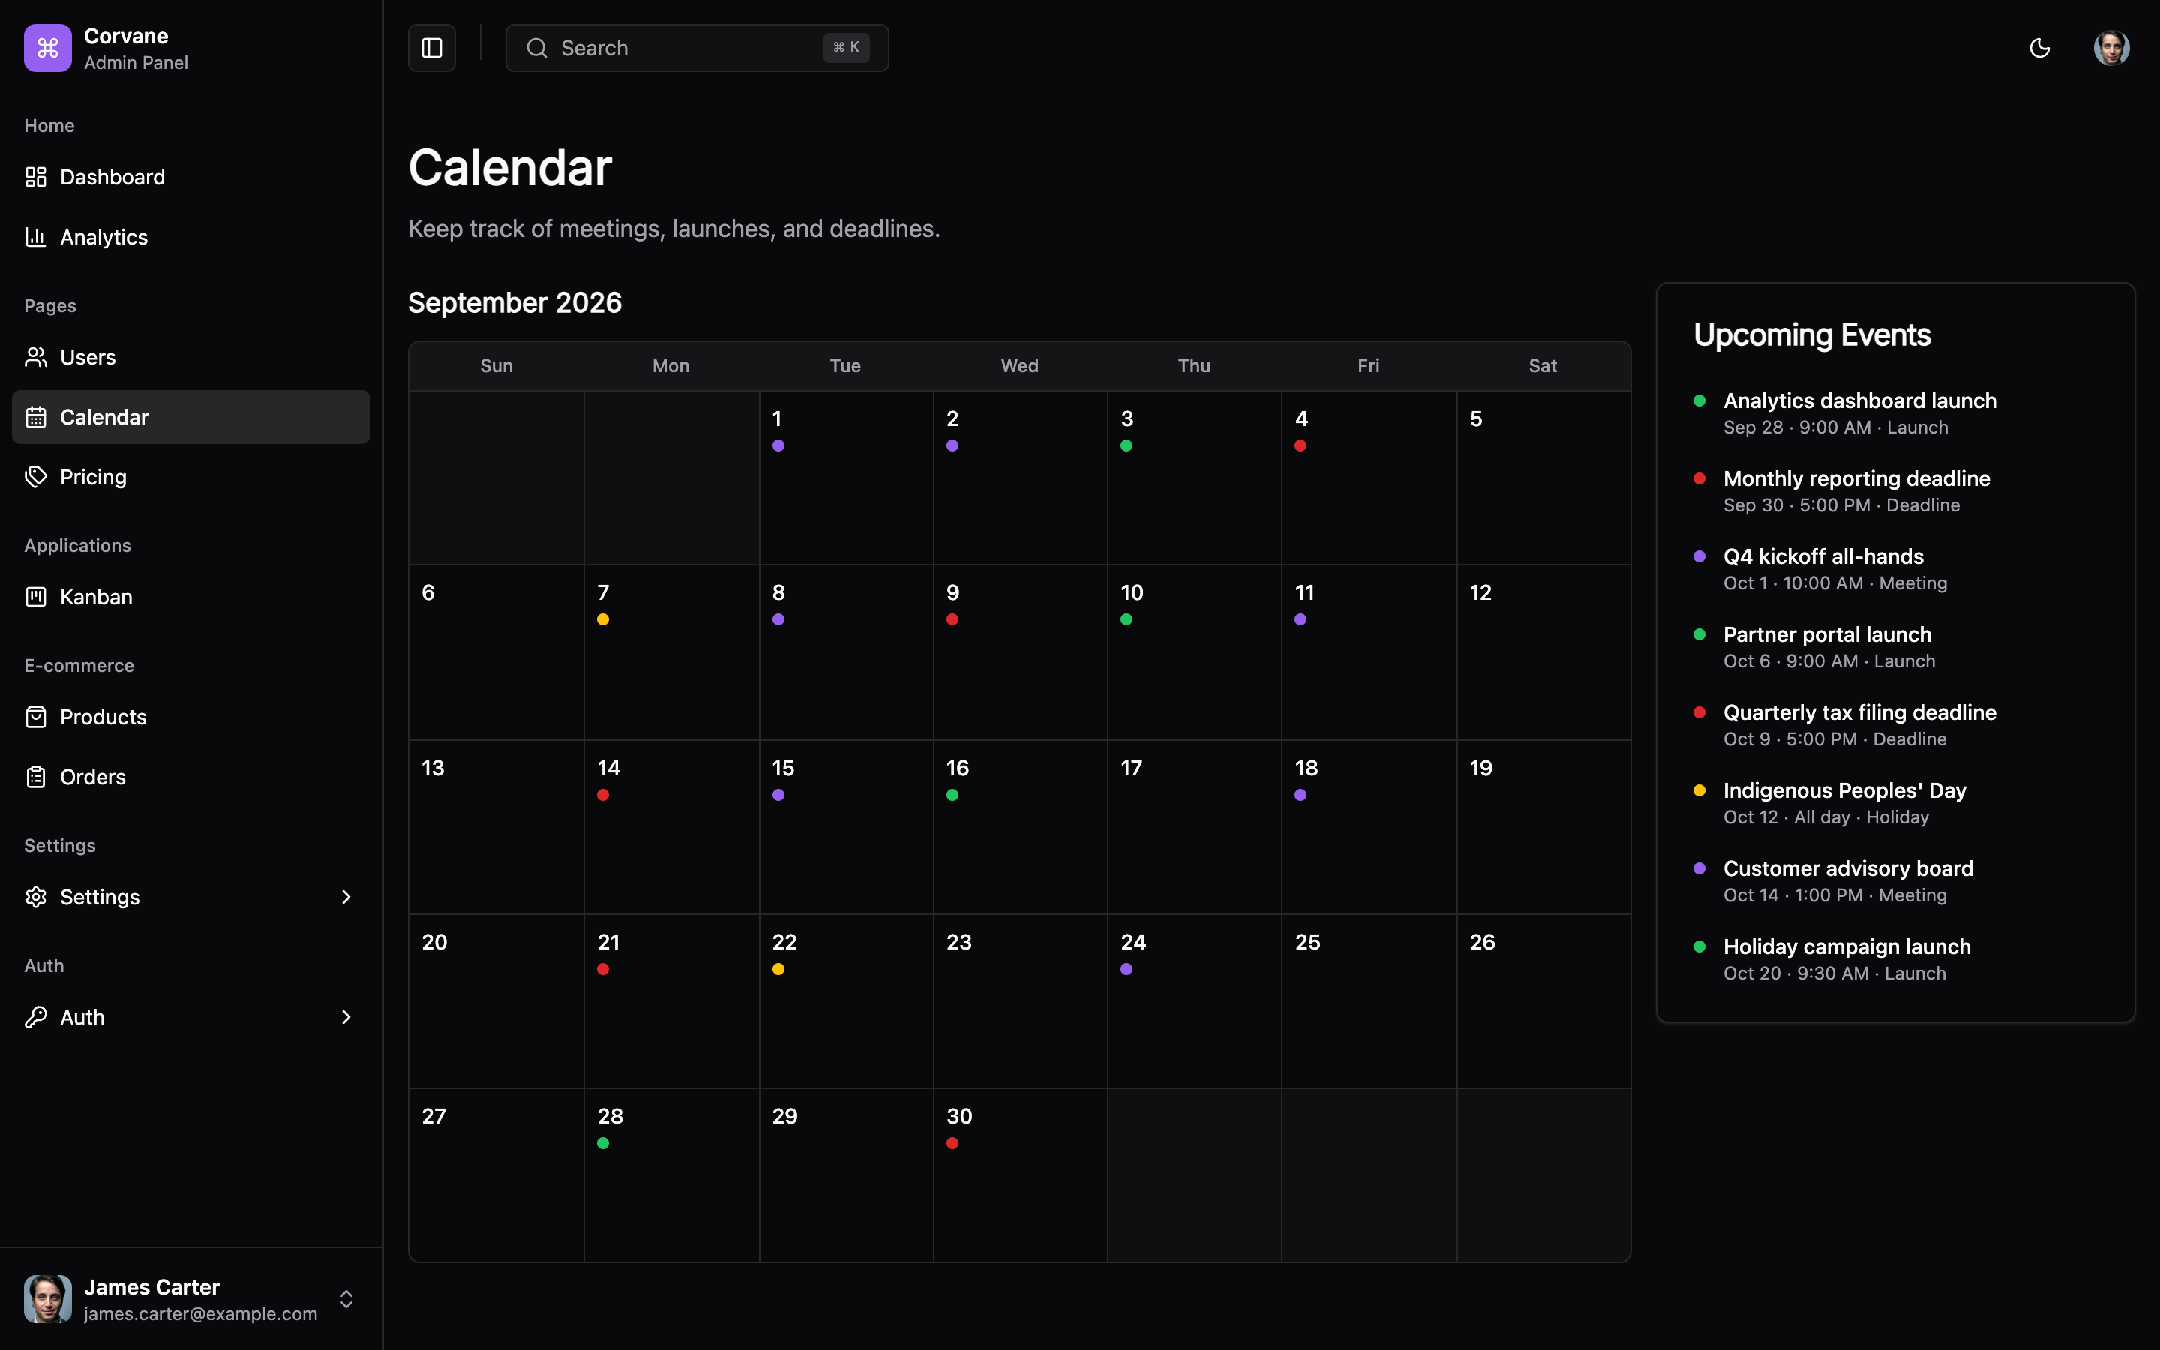Switch theme with the moon icon
Viewport: 2160px width, 1350px height.
click(2039, 48)
